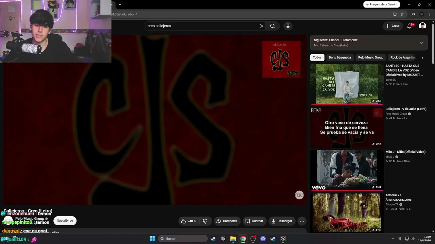Open the Callejeros - 9 de Julio title
The width and height of the screenshot is (435, 244).
406,109
